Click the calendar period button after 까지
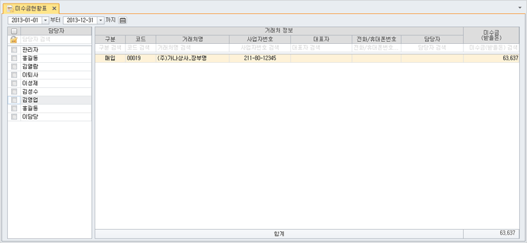The image size is (527, 243). 123,20
